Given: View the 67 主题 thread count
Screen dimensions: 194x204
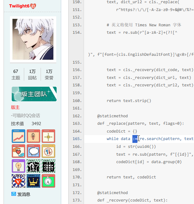Looking at the screenshot, I should tap(16, 74).
